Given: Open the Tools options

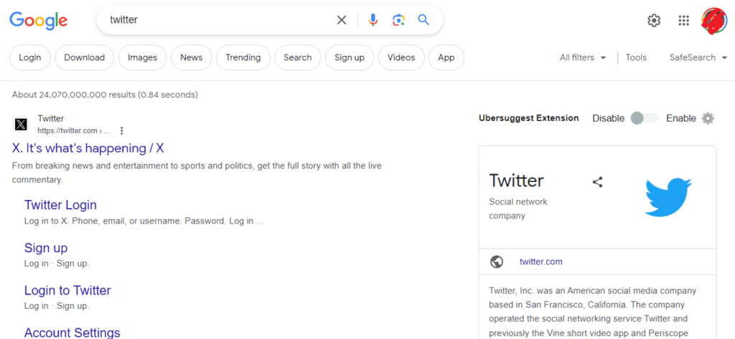Looking at the screenshot, I should (636, 57).
